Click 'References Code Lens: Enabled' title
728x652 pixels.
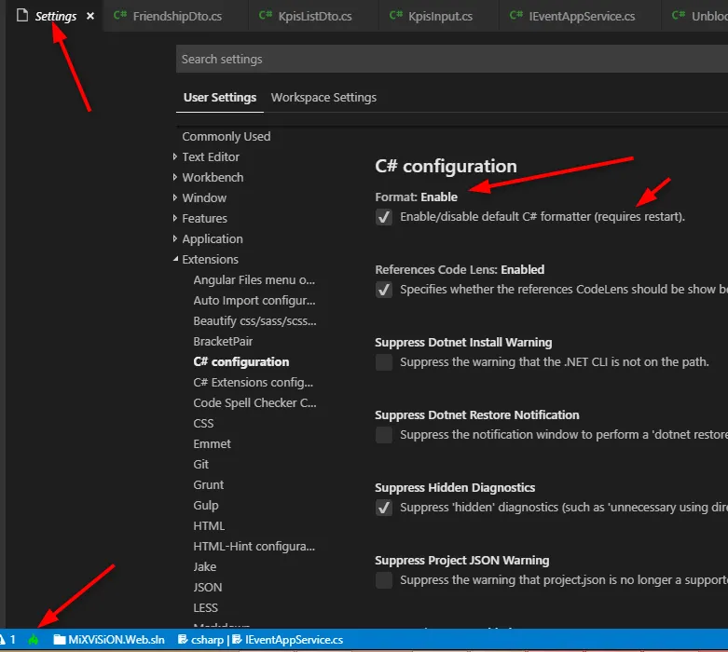(460, 269)
